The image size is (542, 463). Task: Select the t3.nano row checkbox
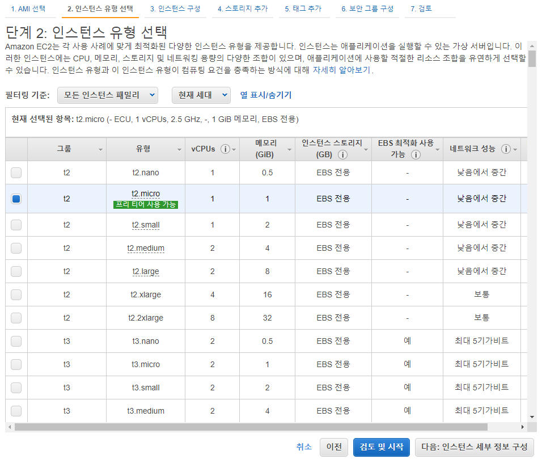click(16, 341)
